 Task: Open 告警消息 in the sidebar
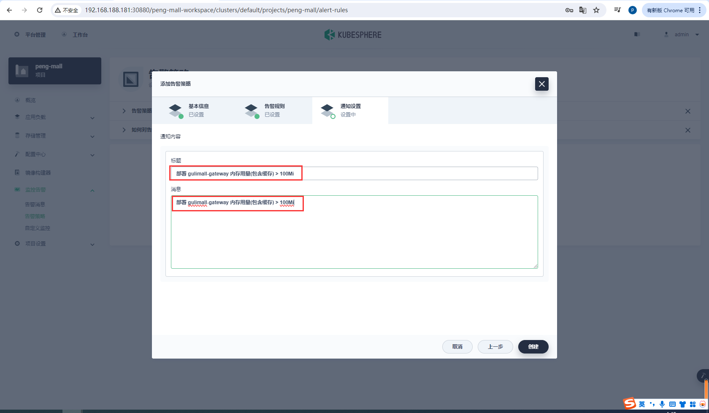35,204
